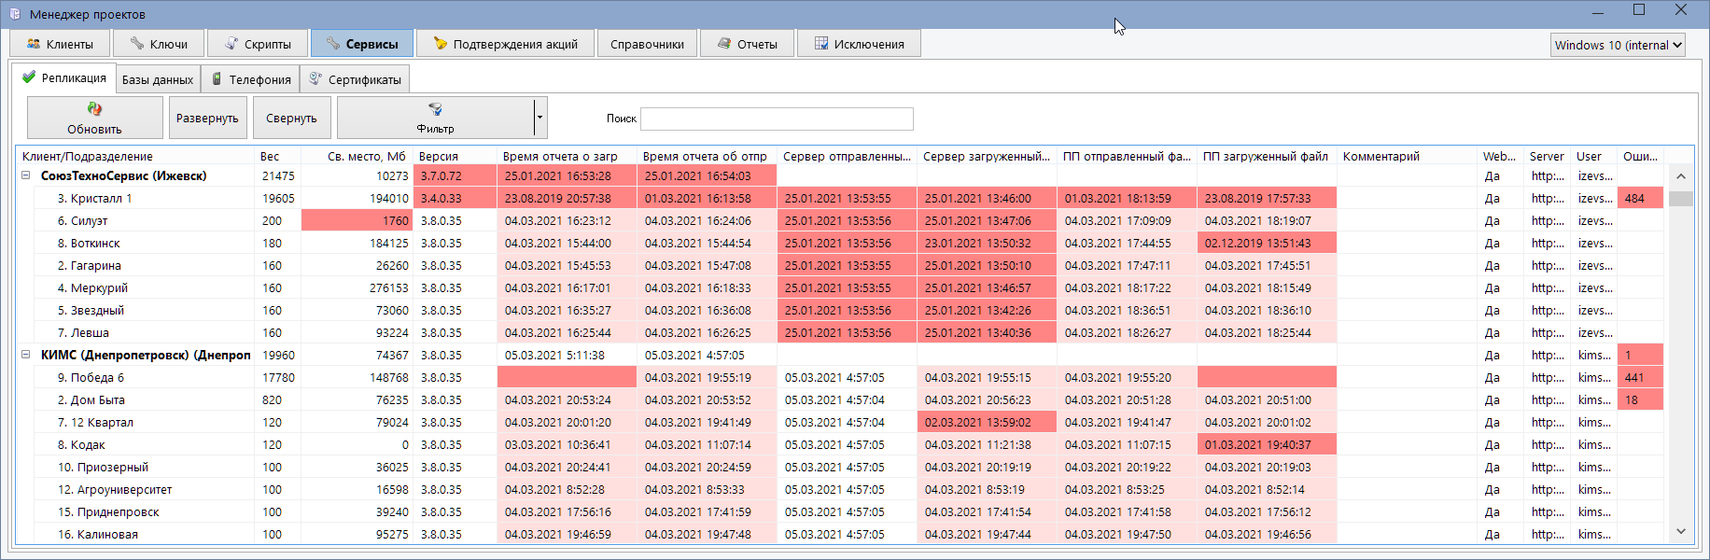Click the Репликация checkmark icon
Viewport: 1710px width, 560px height.
click(x=29, y=77)
